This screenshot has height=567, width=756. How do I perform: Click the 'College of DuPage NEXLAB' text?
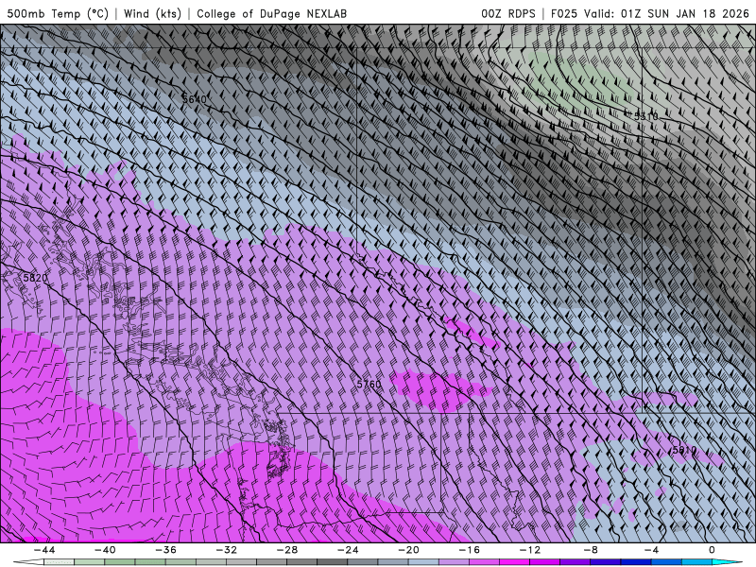pyautogui.click(x=271, y=13)
